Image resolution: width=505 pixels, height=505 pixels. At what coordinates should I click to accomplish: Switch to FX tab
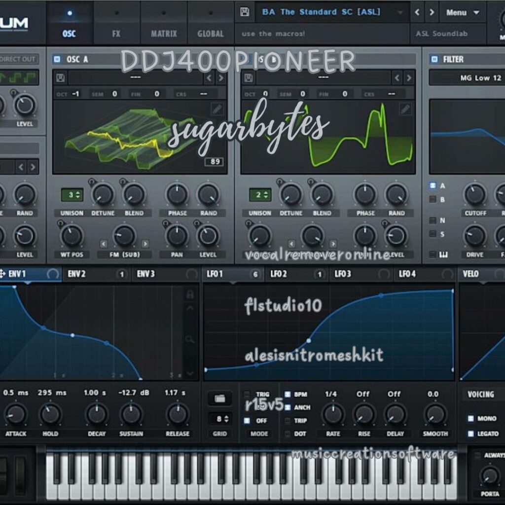[x=116, y=23]
